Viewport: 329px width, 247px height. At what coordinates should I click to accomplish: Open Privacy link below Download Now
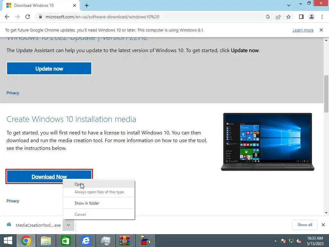coord(13,201)
